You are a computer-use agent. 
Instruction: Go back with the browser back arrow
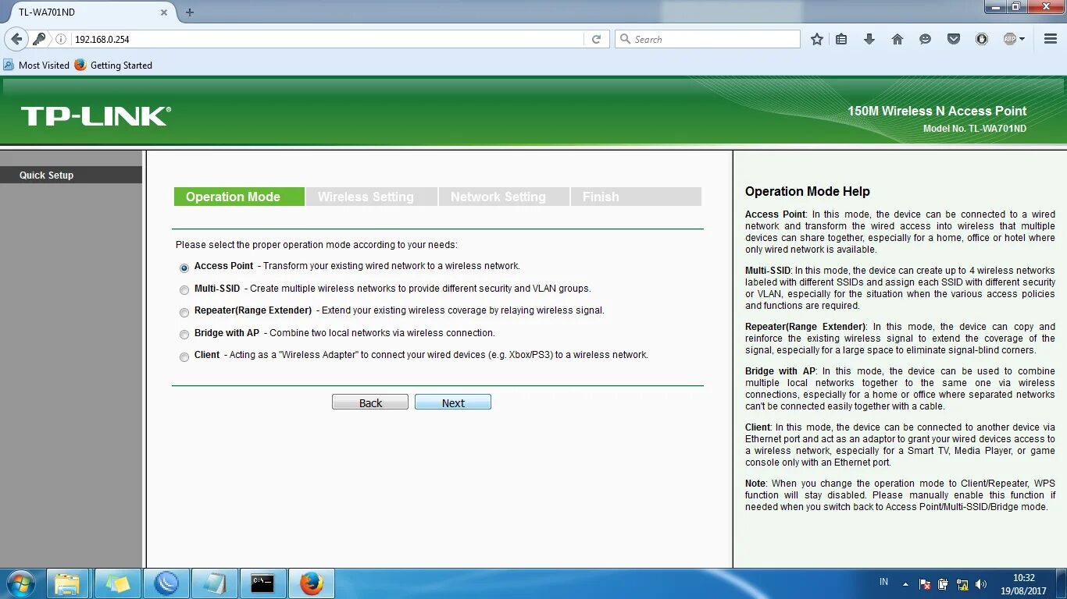click(x=16, y=39)
